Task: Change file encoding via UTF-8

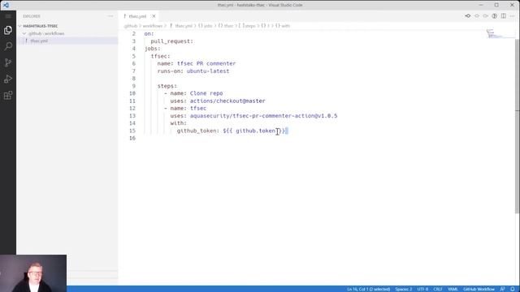Action: [x=422, y=289]
